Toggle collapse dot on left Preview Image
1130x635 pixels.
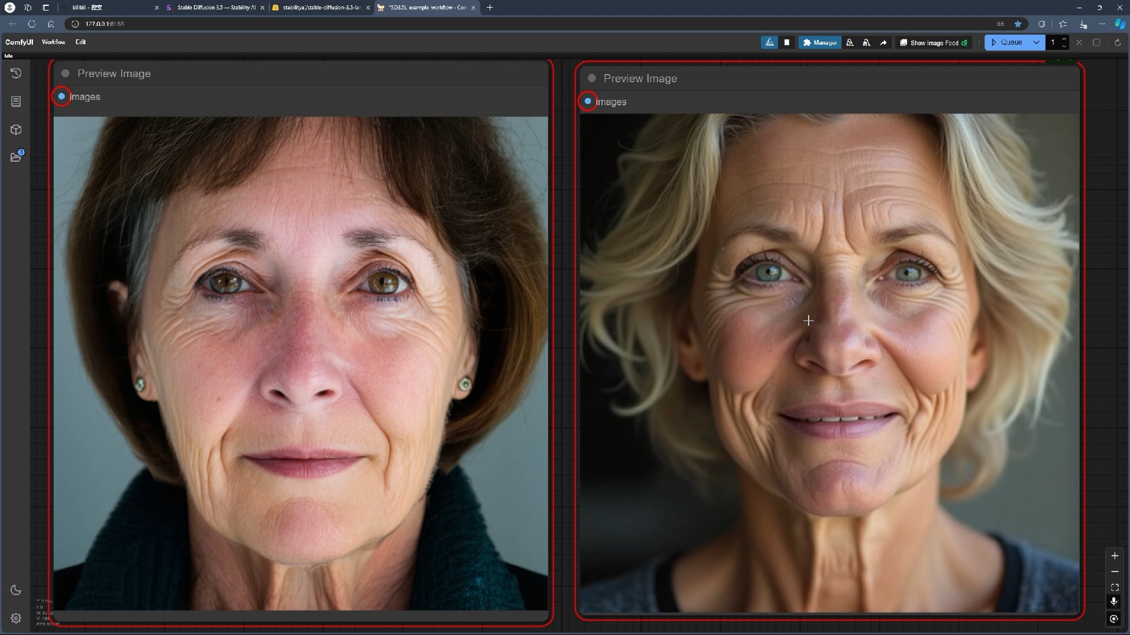(65, 73)
